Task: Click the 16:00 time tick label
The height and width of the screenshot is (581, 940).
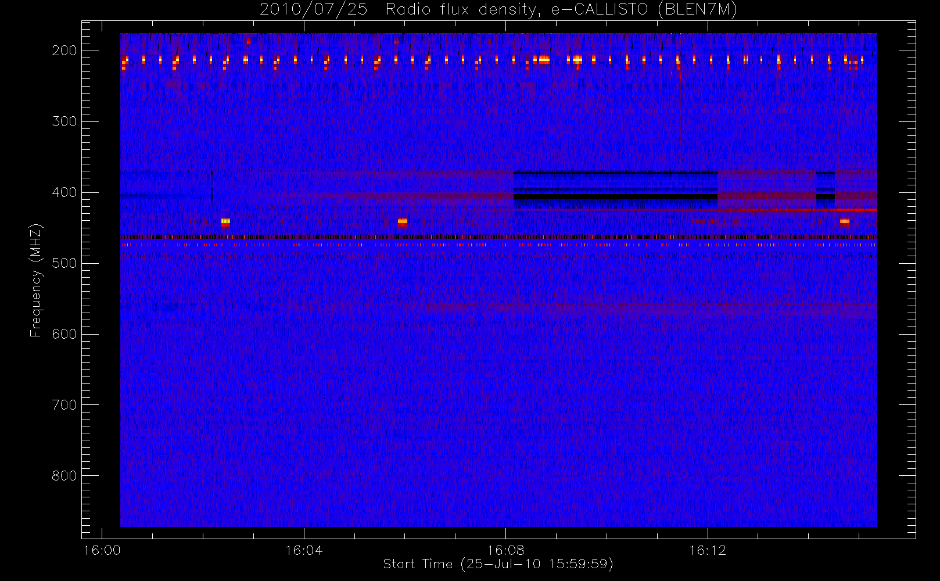Action: (x=102, y=550)
